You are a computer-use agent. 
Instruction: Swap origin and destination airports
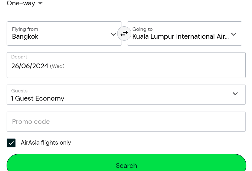coord(124,34)
